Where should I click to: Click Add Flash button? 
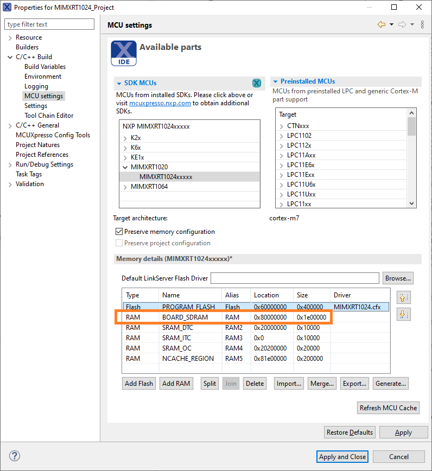pyautogui.click(x=139, y=384)
